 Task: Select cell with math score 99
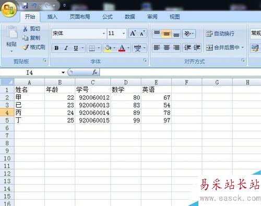[x=126, y=120]
